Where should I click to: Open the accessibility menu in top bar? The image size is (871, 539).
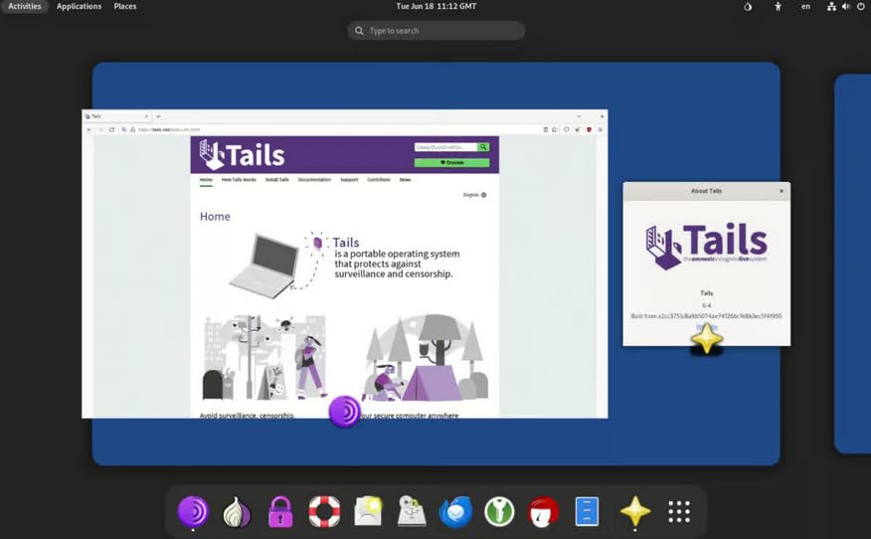pyautogui.click(x=778, y=6)
